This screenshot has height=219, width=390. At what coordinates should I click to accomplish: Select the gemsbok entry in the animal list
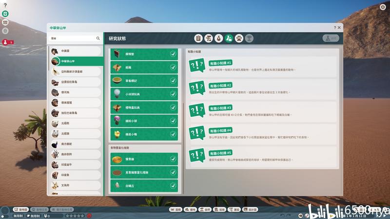[x=76, y=154]
